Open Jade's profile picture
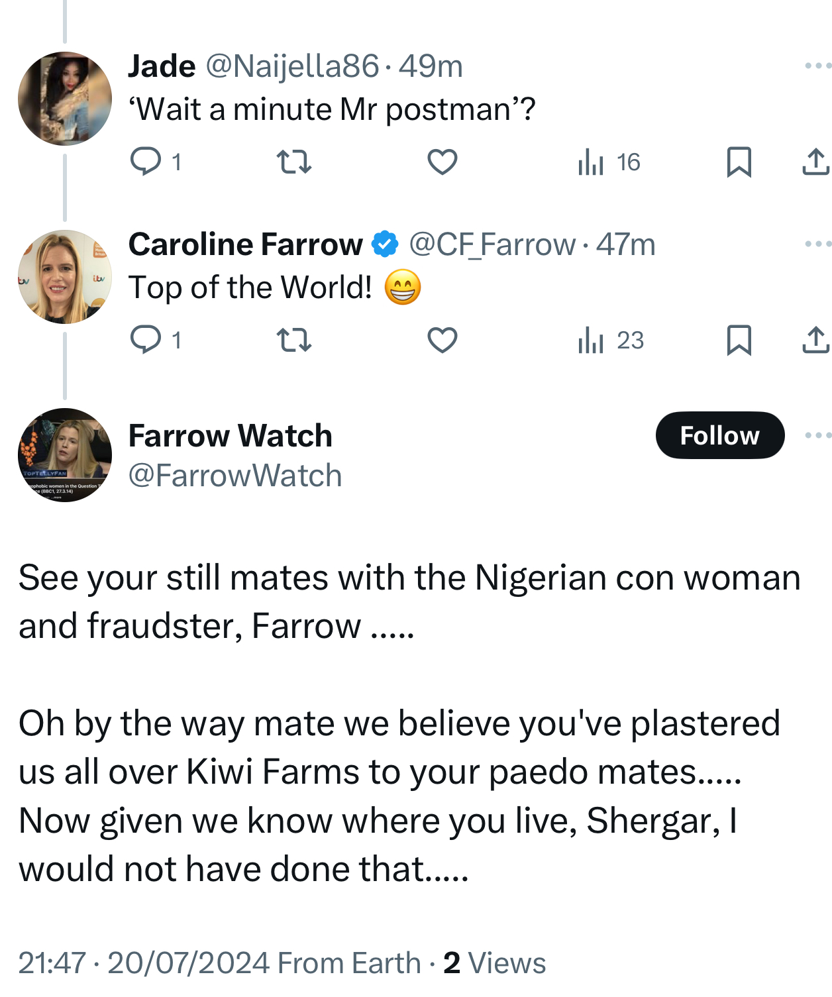 pos(65,99)
